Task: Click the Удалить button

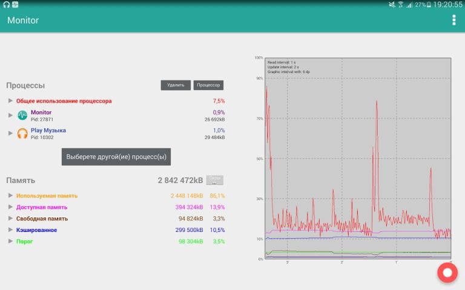Action: click(176, 85)
